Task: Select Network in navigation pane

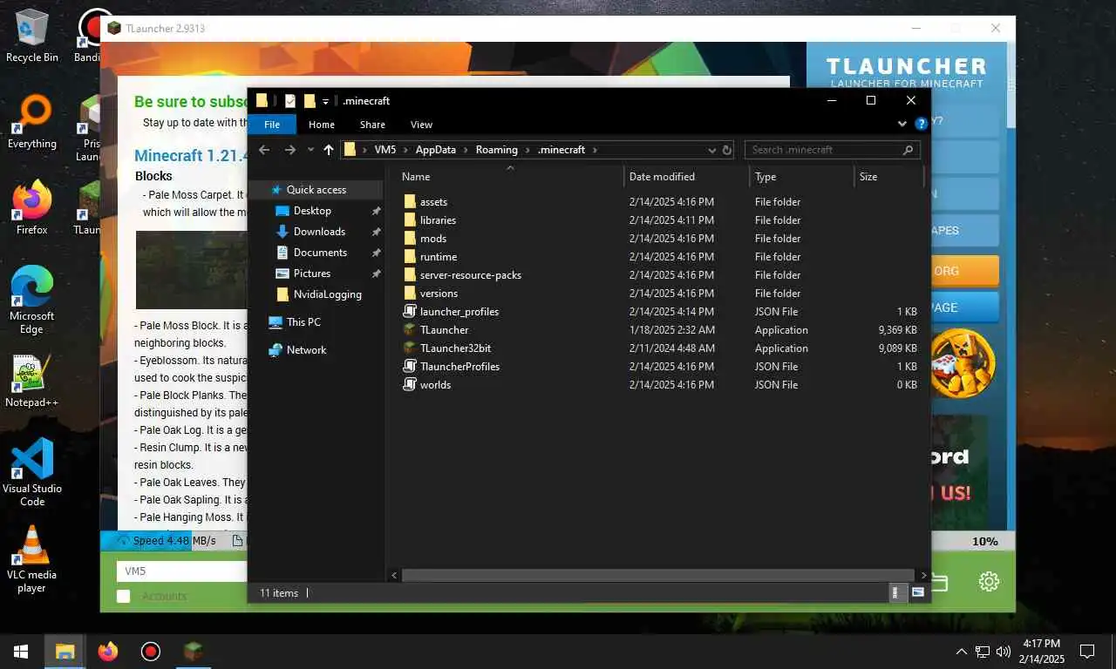Action: pos(306,350)
